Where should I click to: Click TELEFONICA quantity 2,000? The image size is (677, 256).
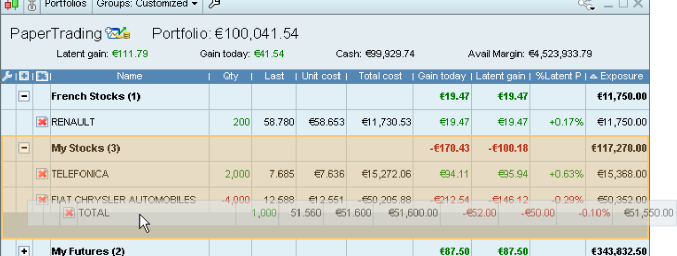click(237, 174)
